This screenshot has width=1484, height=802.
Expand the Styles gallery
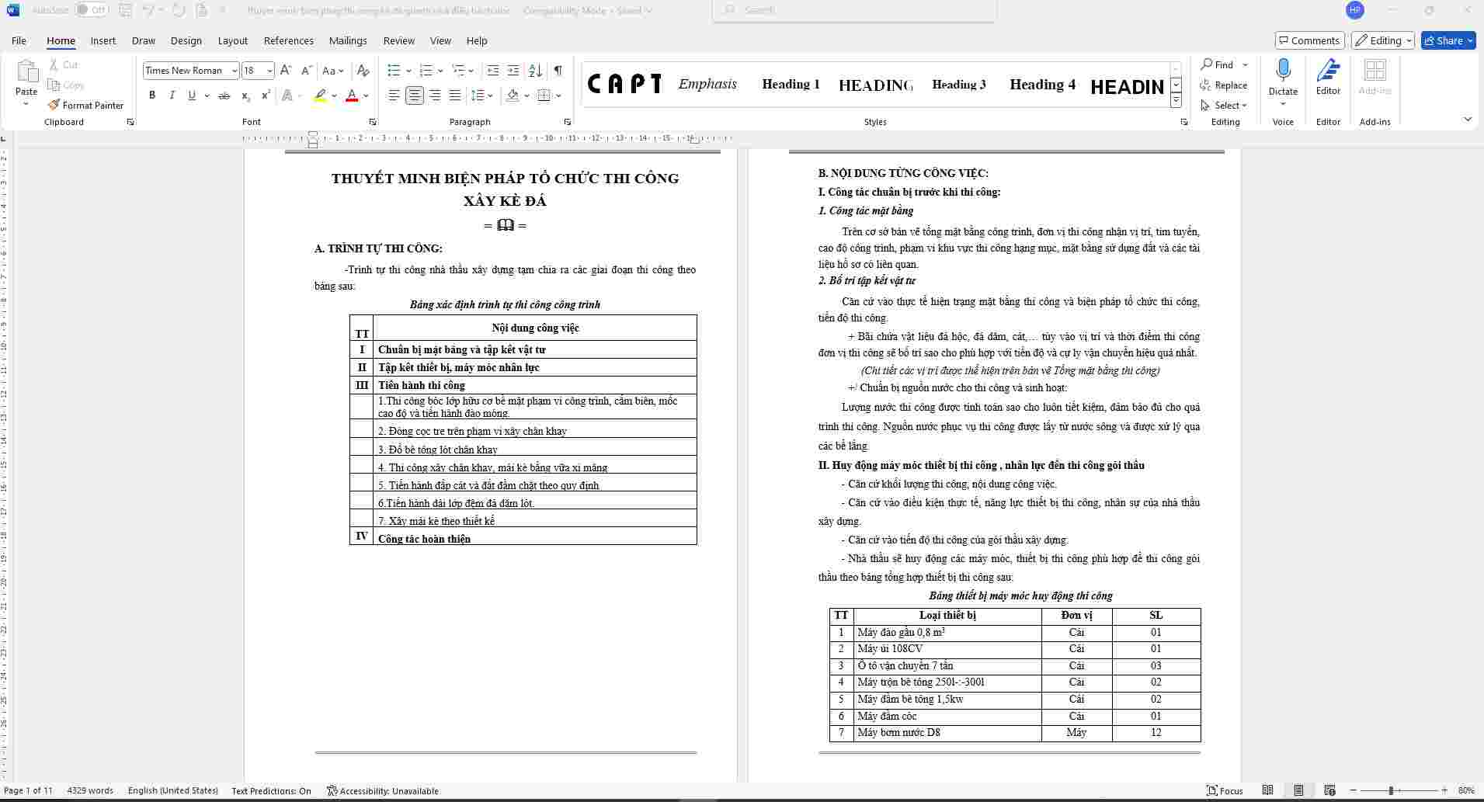pyautogui.click(x=1176, y=101)
